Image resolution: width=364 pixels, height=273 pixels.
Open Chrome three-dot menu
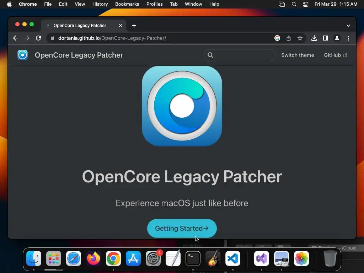[x=348, y=38]
